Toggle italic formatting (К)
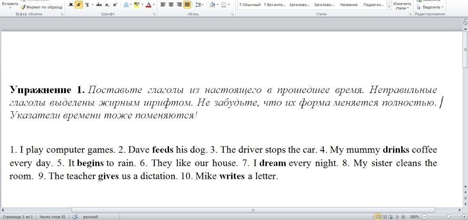This screenshot has height=220, width=468. [x=78, y=4]
